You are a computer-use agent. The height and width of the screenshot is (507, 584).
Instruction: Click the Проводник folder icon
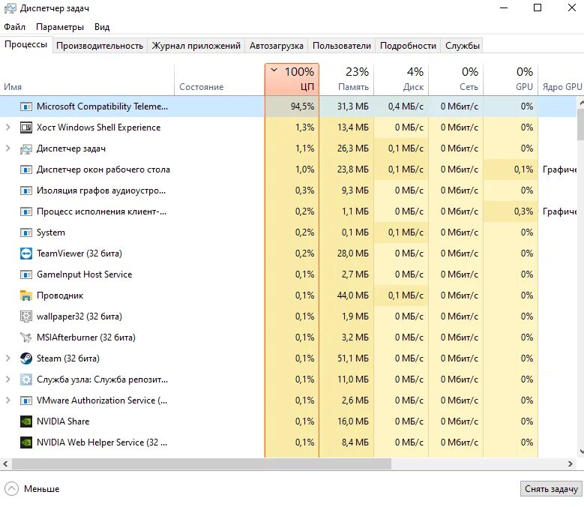(x=25, y=295)
